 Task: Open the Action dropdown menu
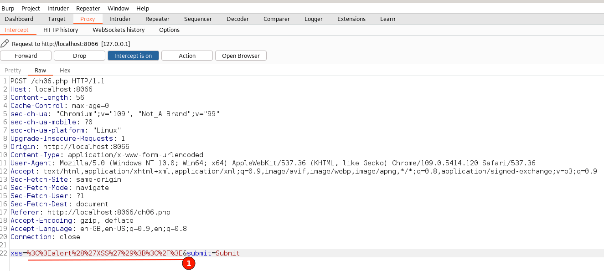click(187, 56)
